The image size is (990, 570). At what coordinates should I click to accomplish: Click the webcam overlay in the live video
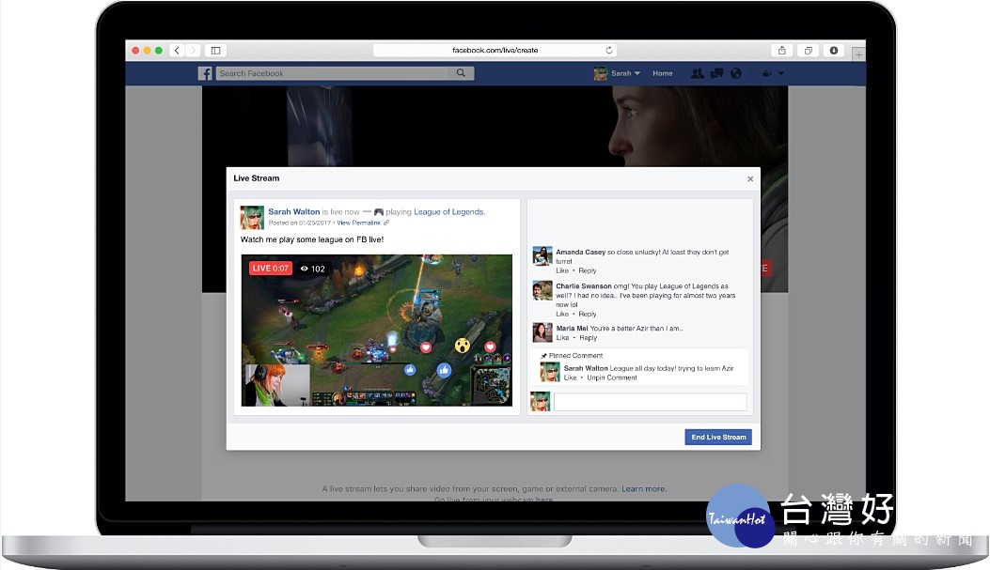tap(275, 385)
